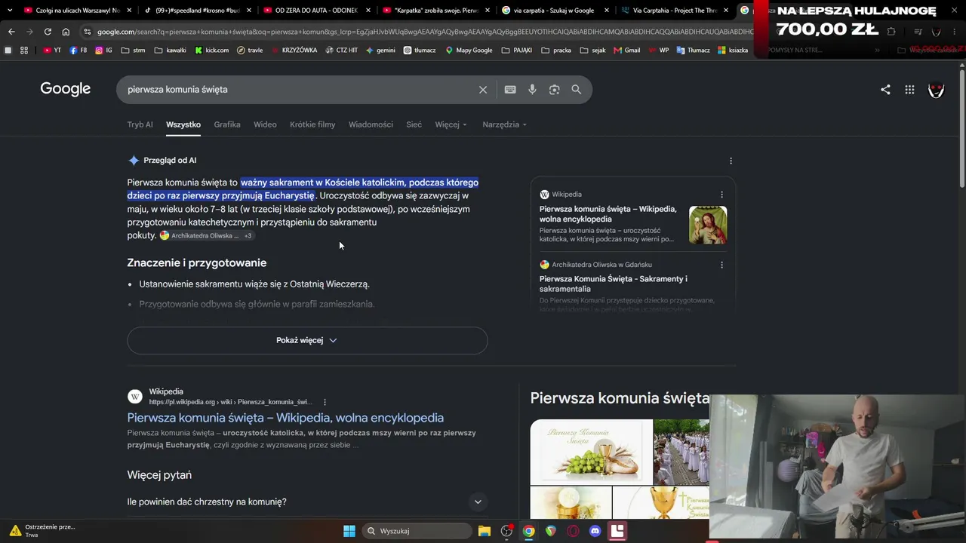This screenshot has height=543, width=966.
Task: Open the kick.com bookmark
Action: tap(211, 51)
